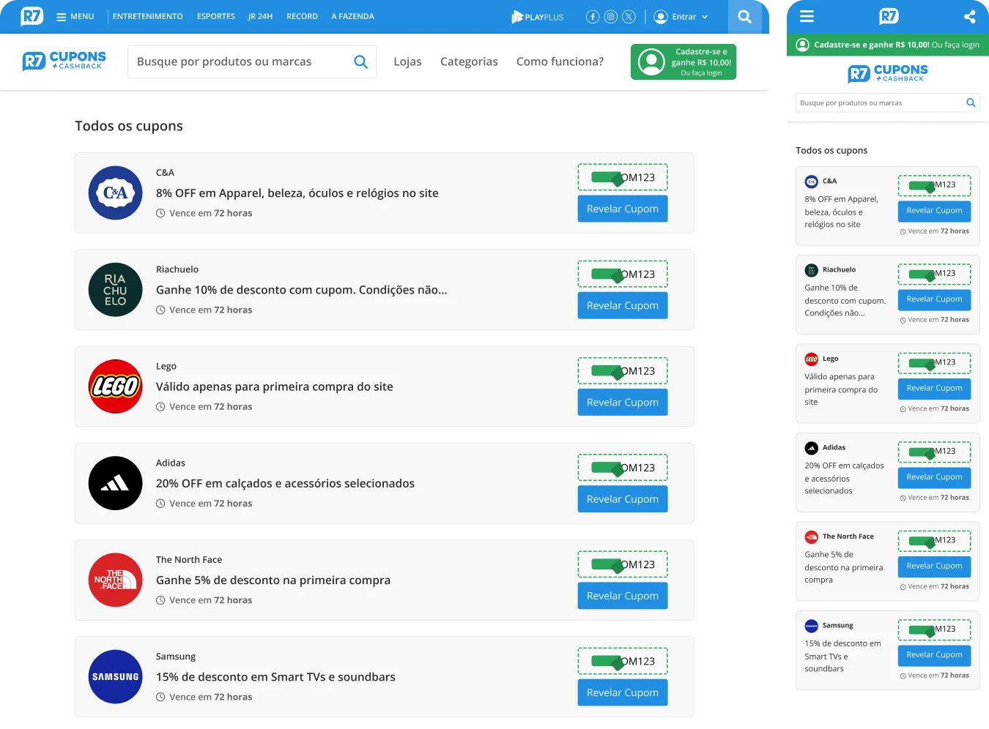Open the Categorias menu
The image size is (989, 729).
tap(469, 61)
